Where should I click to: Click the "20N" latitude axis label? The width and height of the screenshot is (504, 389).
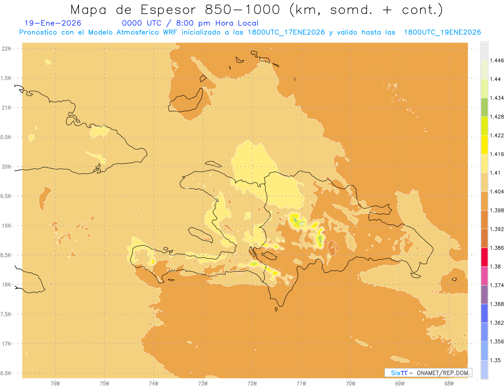click(x=7, y=167)
